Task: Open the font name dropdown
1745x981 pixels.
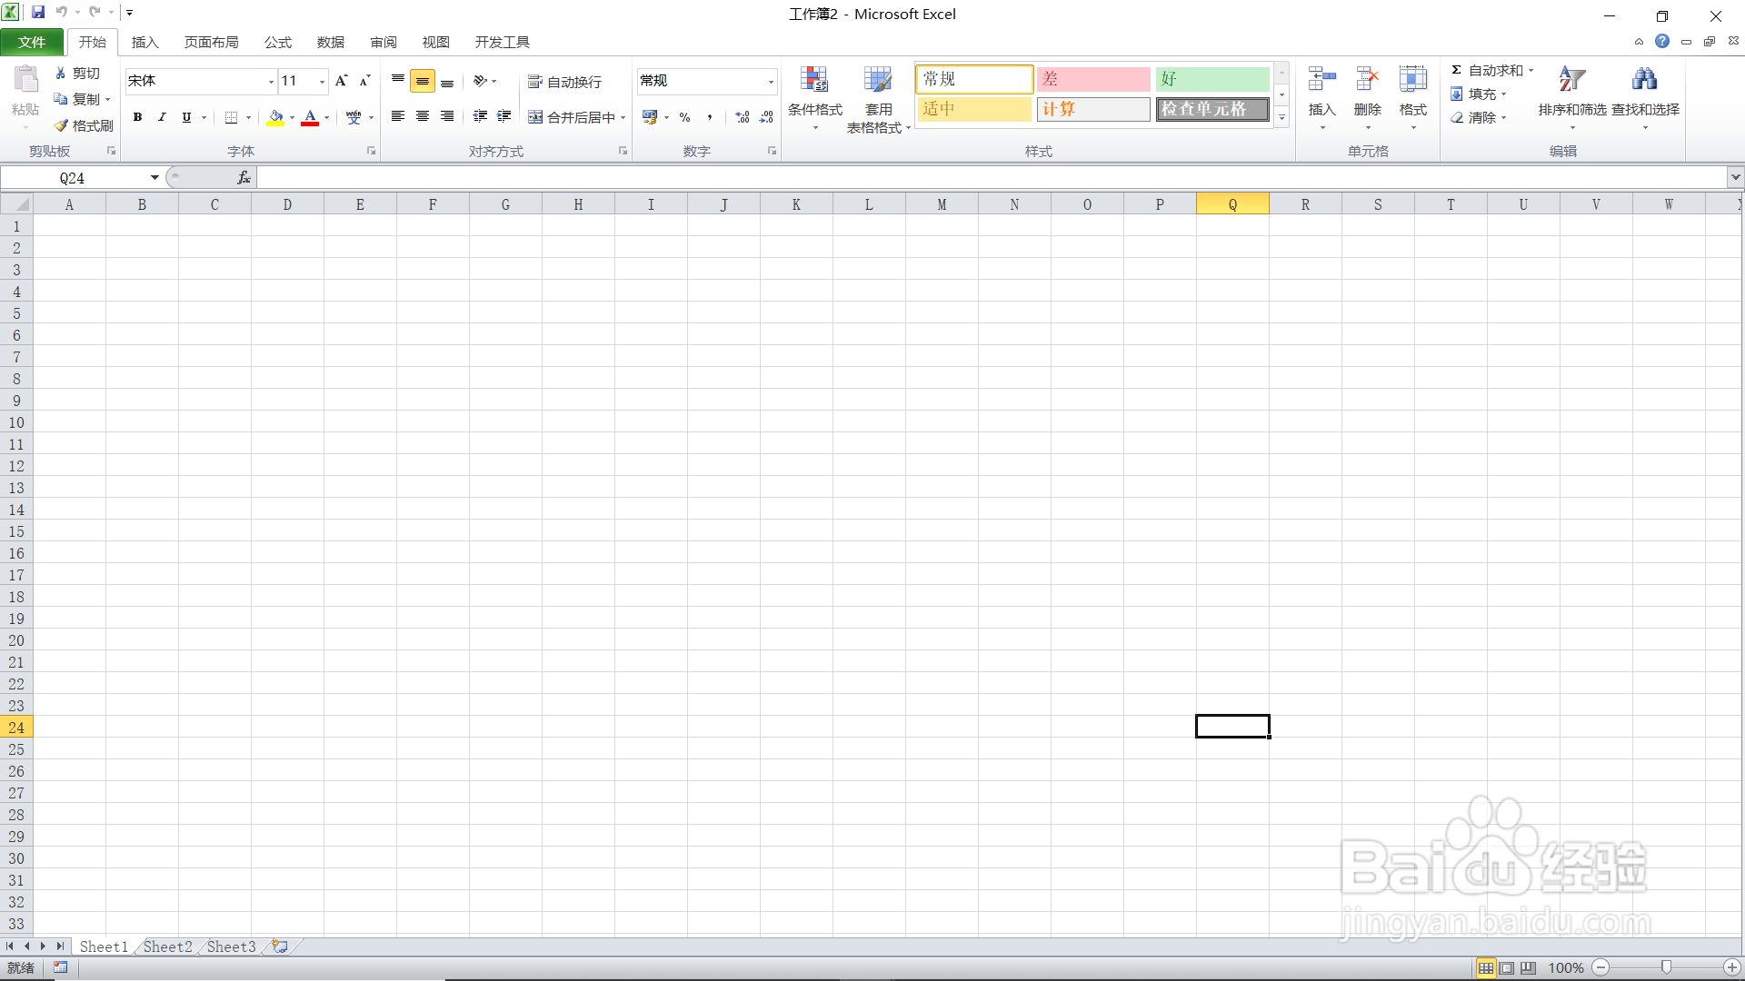Action: click(271, 82)
